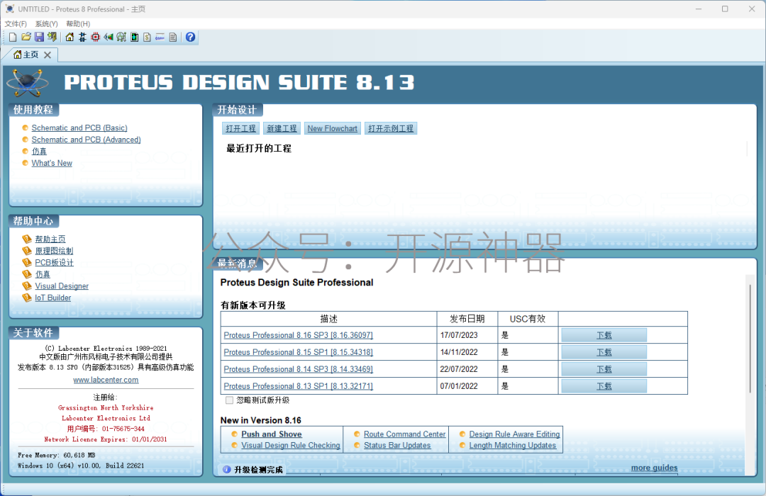The width and height of the screenshot is (766, 496).
Task: Click the release date 17/07/2023
Action: tap(459, 335)
